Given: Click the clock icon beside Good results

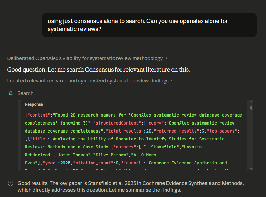Looking at the screenshot, I should 11,183.
